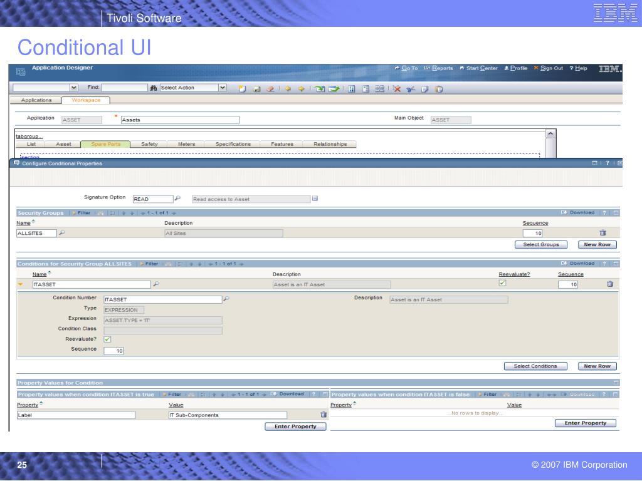Viewport: 642px width, 481px height.
Task: Delete the ALLSITES security group row
Action: (603, 233)
